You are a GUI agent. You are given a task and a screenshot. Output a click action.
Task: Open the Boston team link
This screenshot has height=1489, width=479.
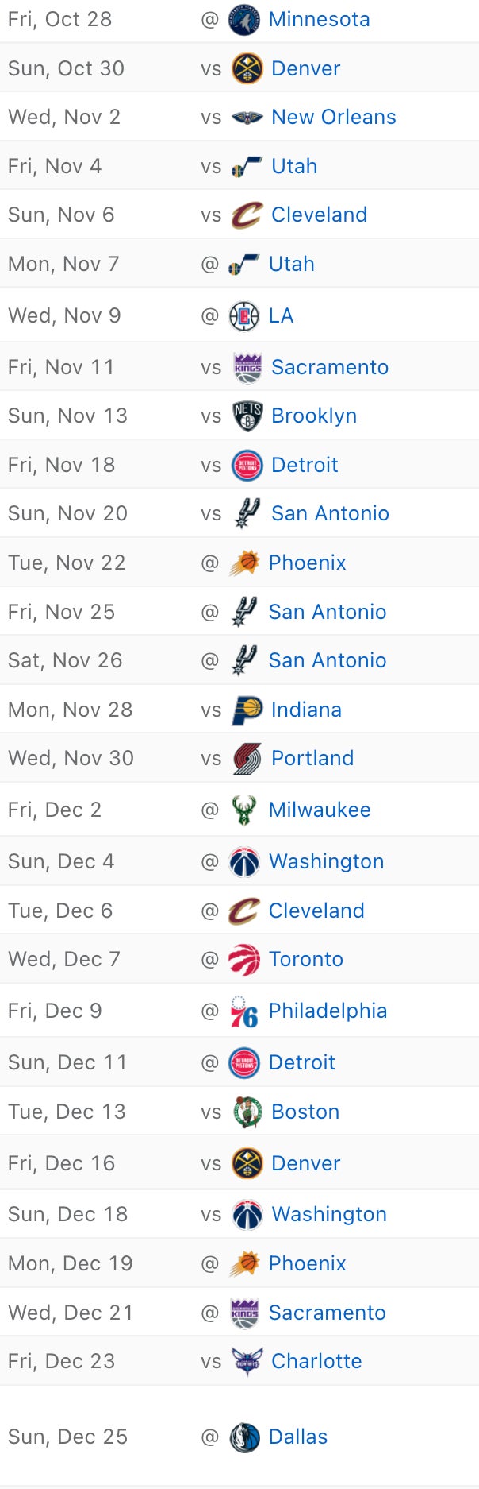305,1112
